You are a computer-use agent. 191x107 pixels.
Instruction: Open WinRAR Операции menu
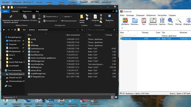pos(140,15)
